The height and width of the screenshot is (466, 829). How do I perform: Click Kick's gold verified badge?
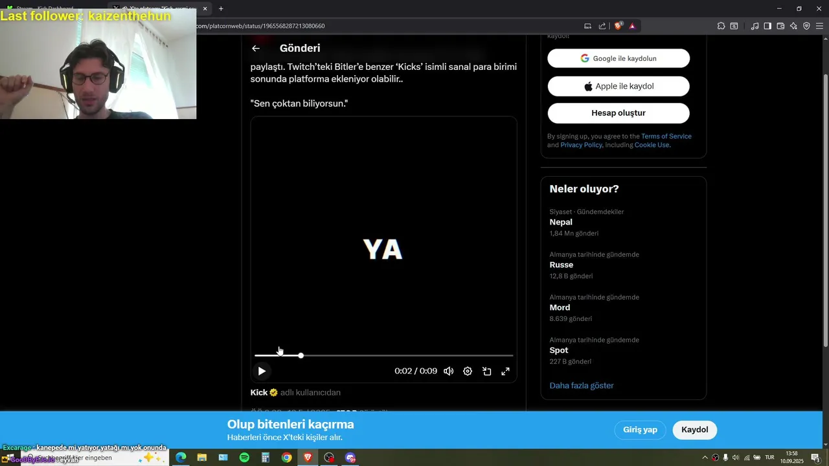[x=273, y=392]
